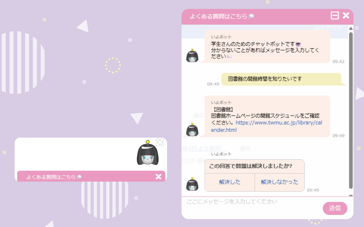The width and height of the screenshot is (364, 227).
Task: Dismiss the mascot popup with its top X
Action: tap(160, 142)
